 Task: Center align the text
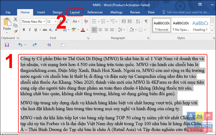pyautogui.click(x=100, y=30)
